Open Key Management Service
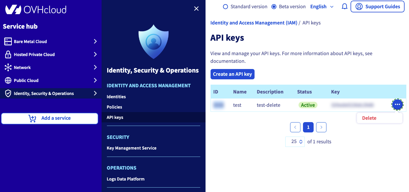The image size is (409, 192). (x=132, y=148)
